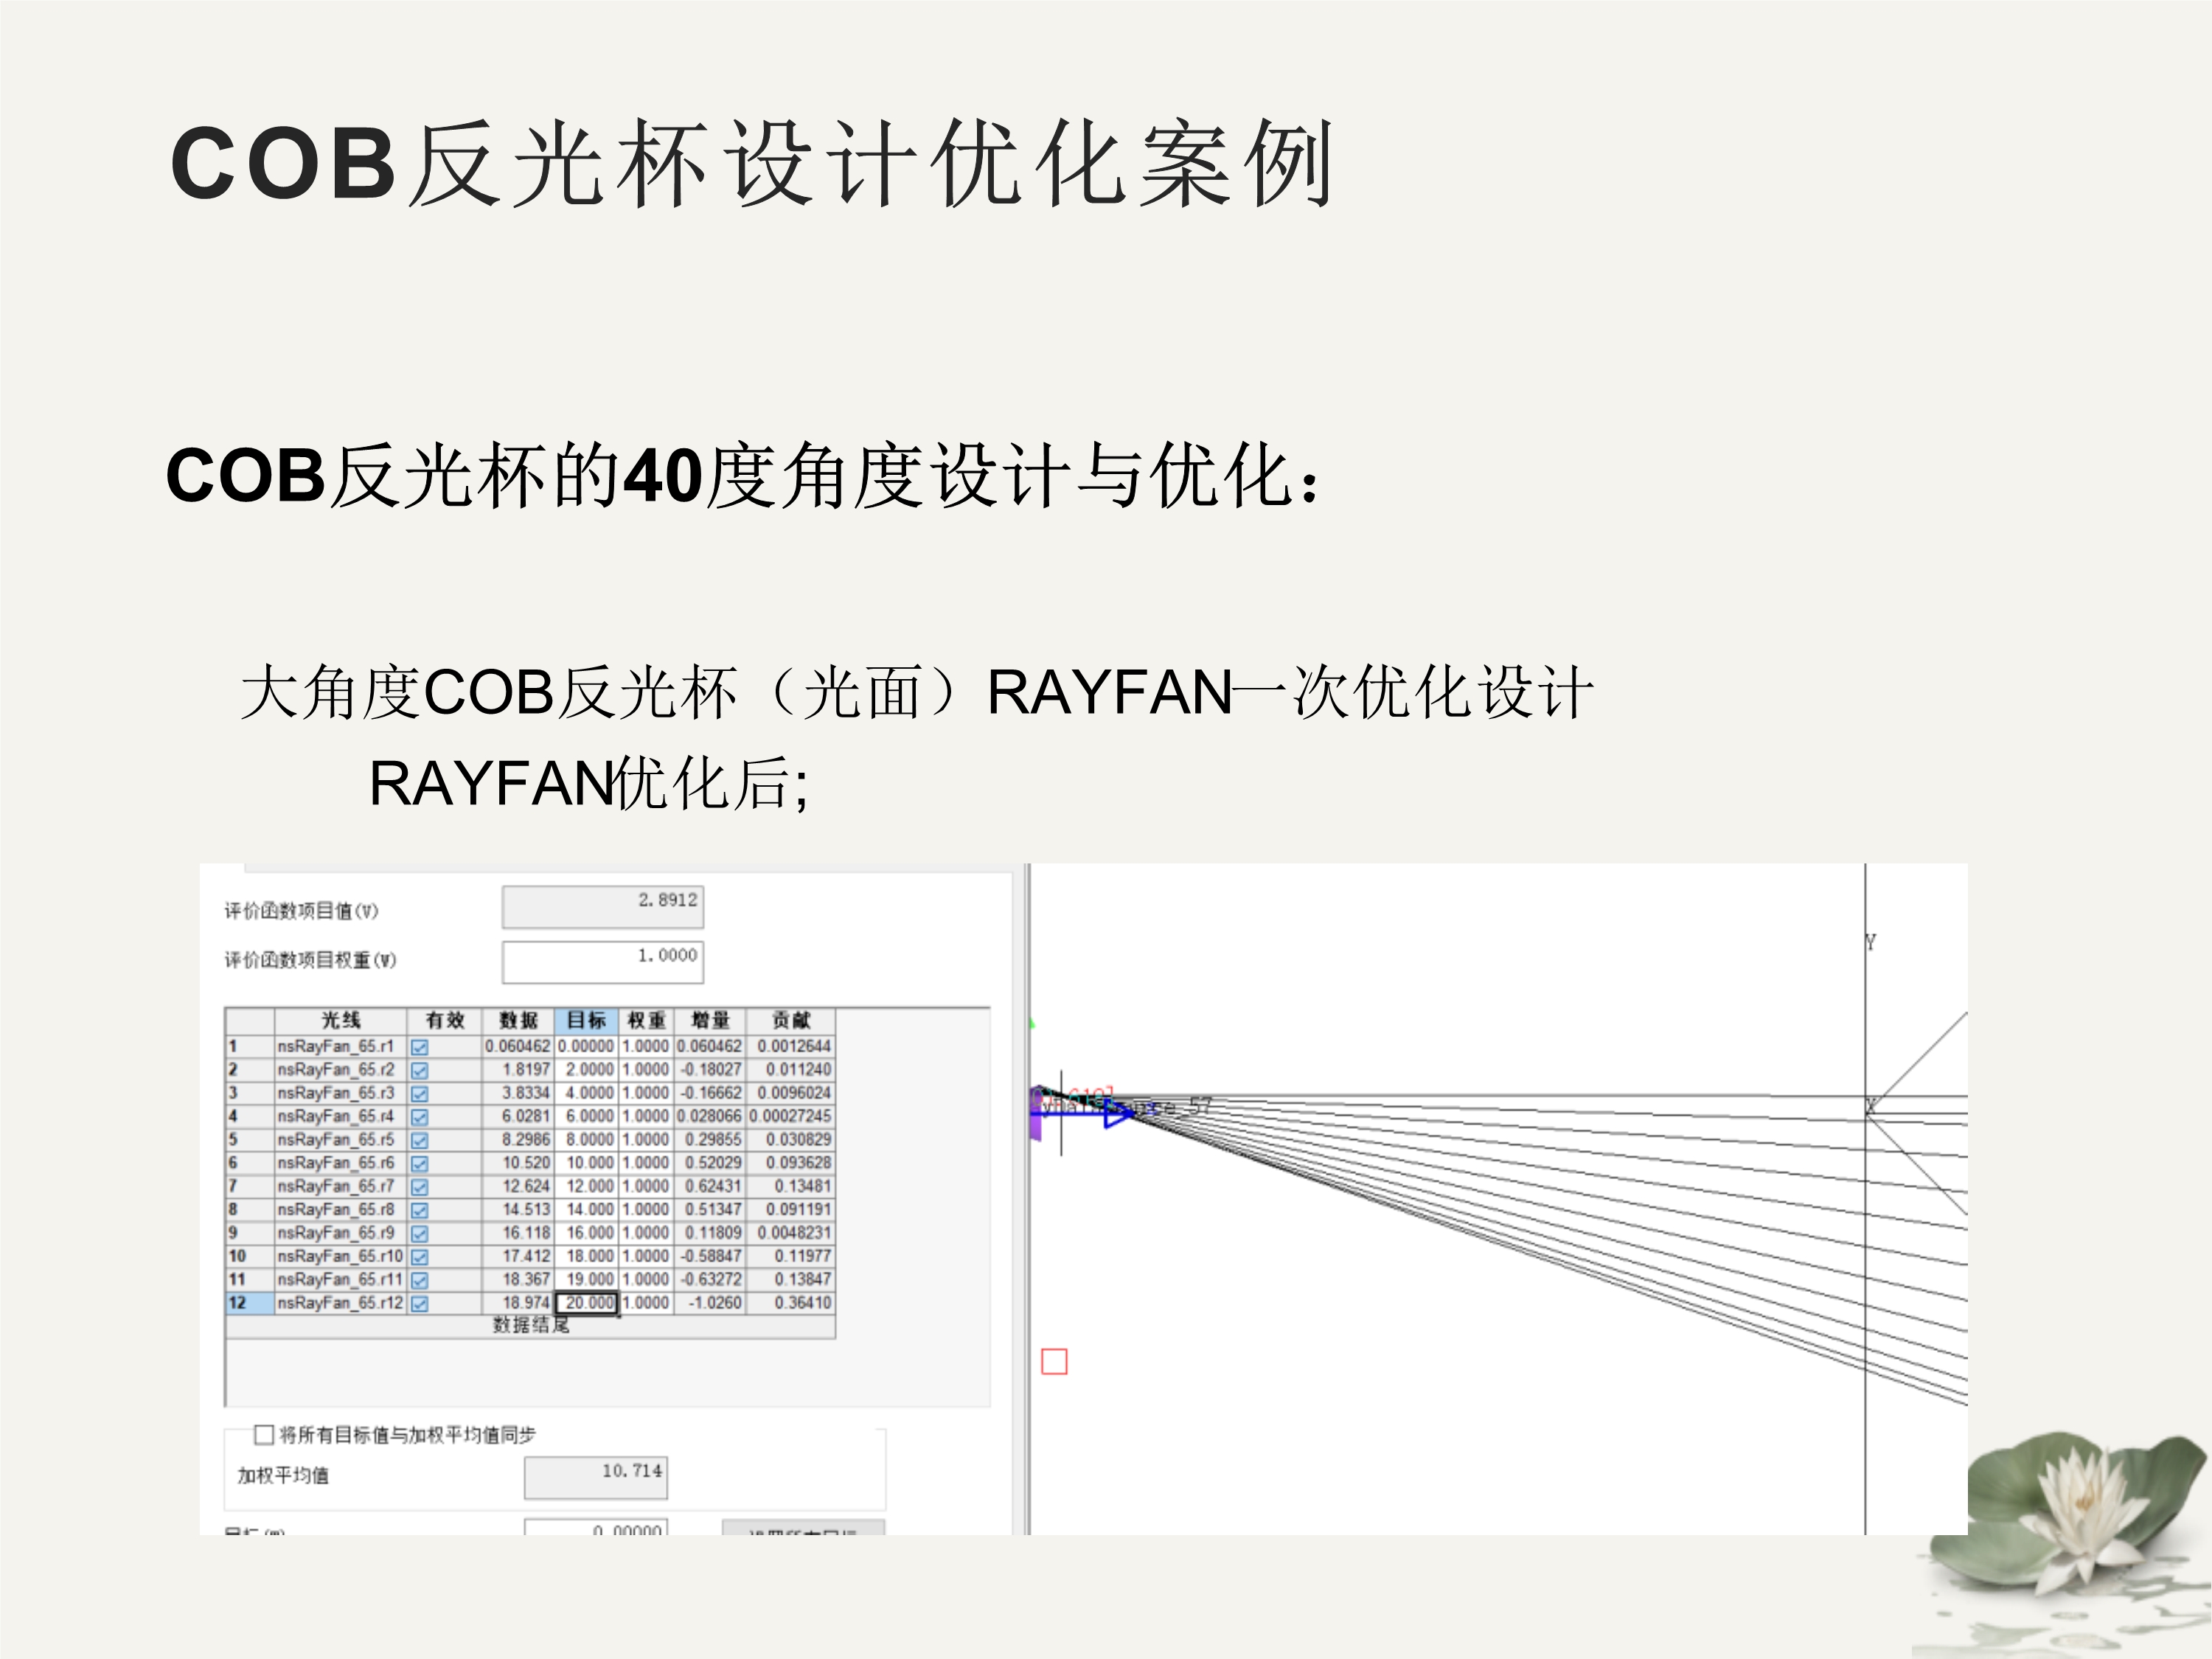Uncheck the 有效 box for nsRayFan_65.r1
Viewport: 2212px width, 1659px height.
420,1047
